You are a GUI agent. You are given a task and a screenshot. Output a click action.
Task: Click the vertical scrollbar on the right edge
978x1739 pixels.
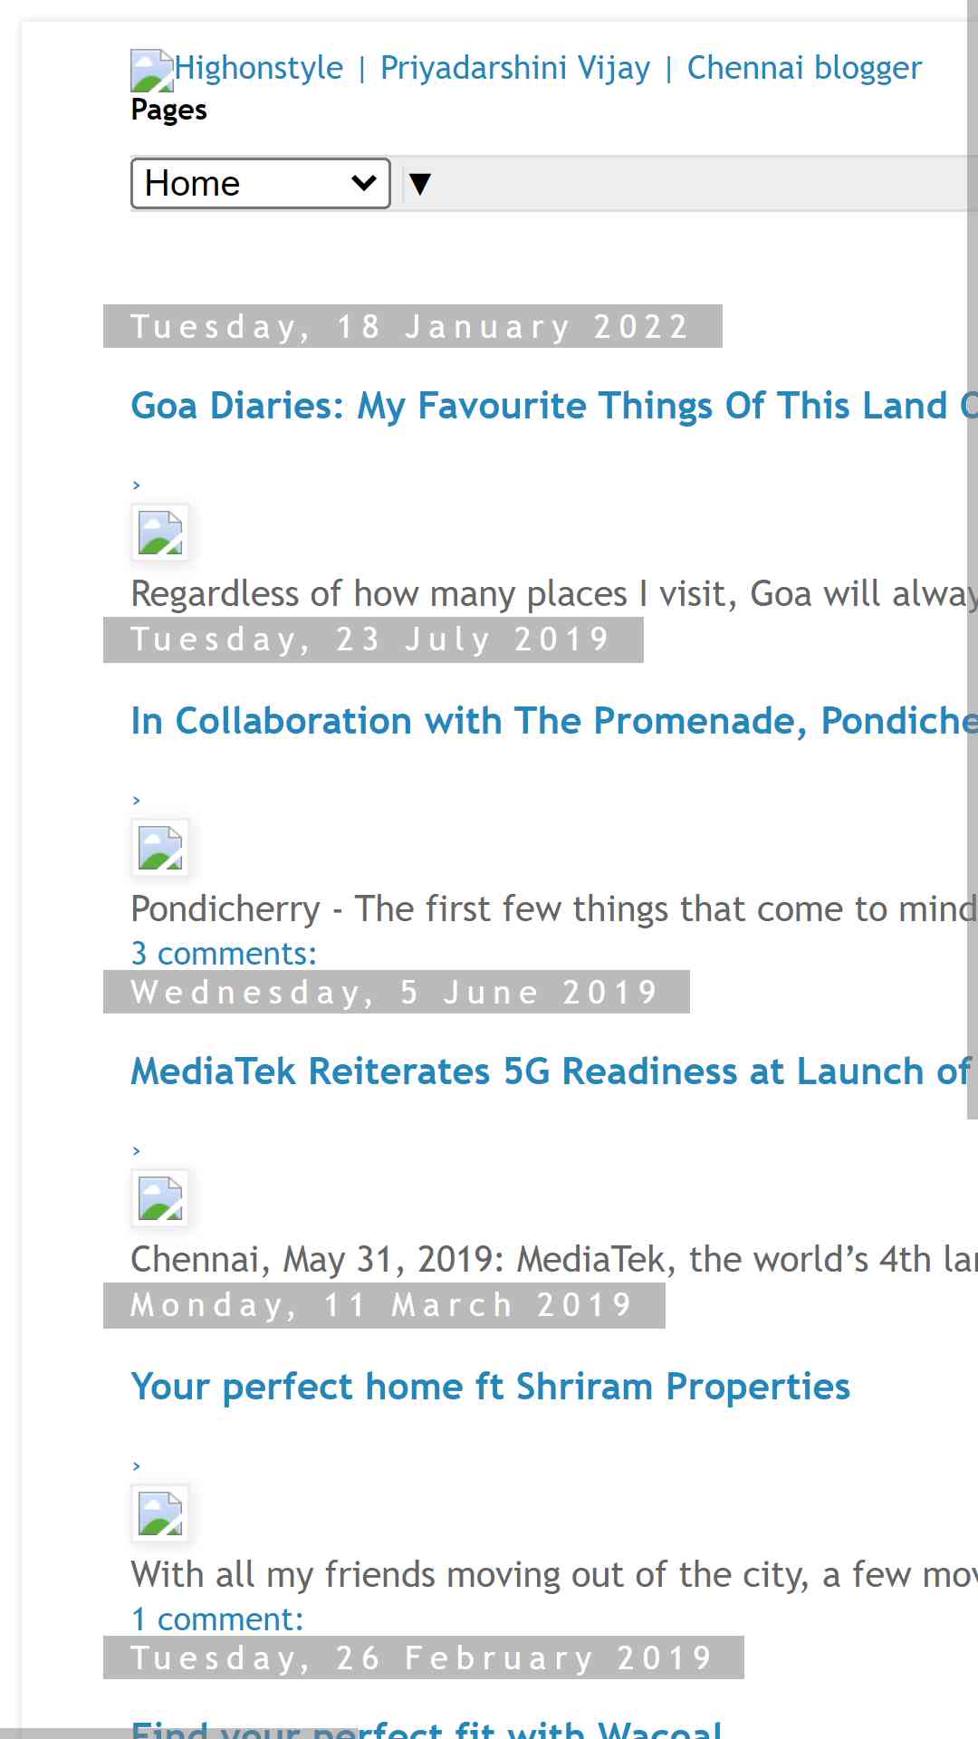coord(973,560)
